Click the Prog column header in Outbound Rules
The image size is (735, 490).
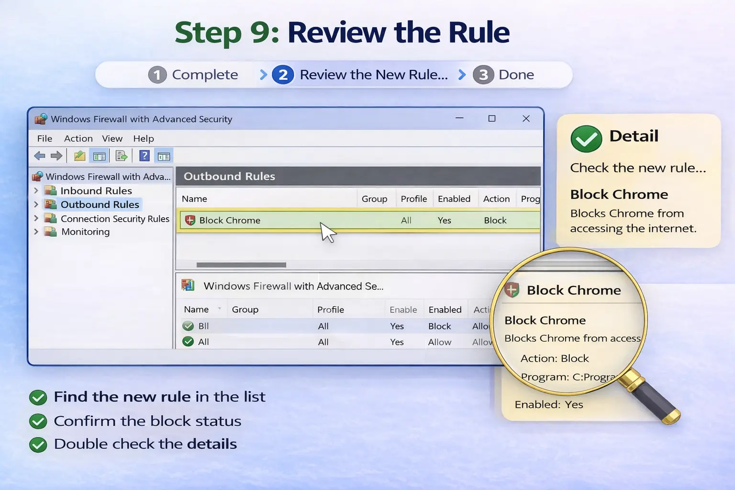tap(530, 199)
